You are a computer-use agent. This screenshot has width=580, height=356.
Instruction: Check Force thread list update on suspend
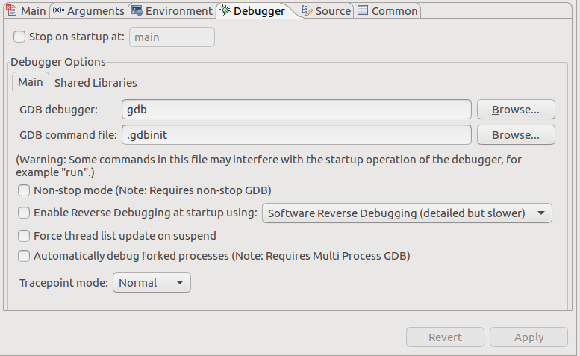[24, 236]
